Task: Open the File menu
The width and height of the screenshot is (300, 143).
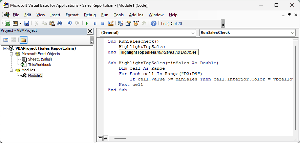Action: (16, 15)
